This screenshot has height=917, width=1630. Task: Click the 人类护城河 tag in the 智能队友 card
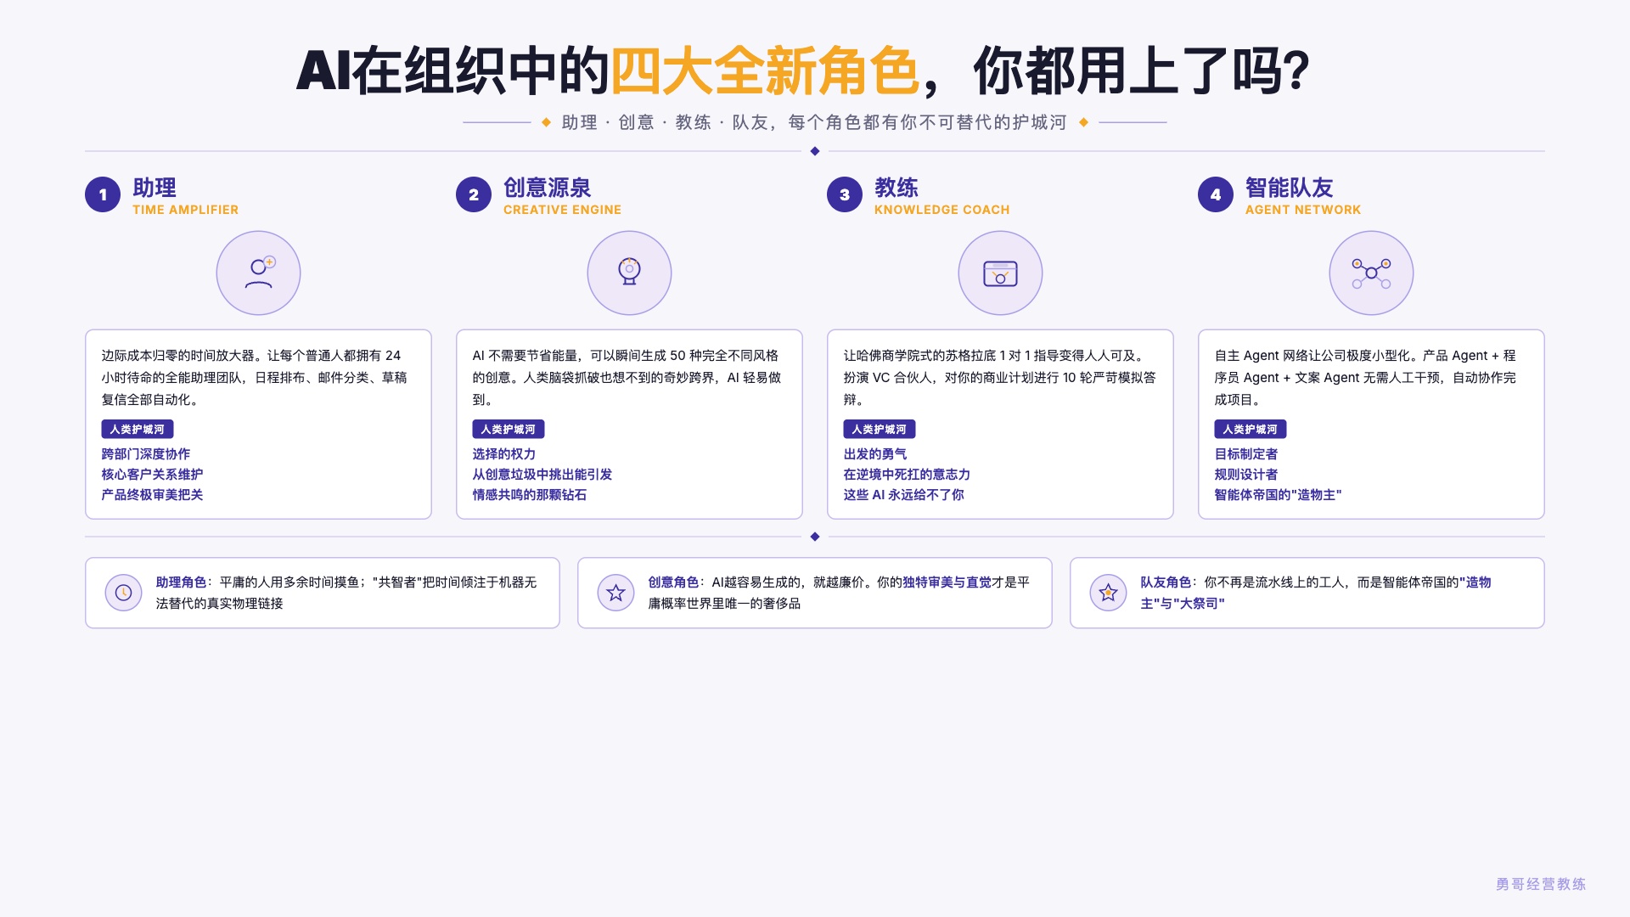tap(1251, 430)
